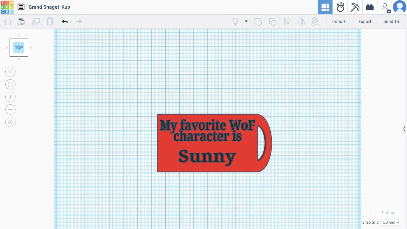Image resolution: width=407 pixels, height=229 pixels.
Task: Undo the last action
Action: coord(65,21)
